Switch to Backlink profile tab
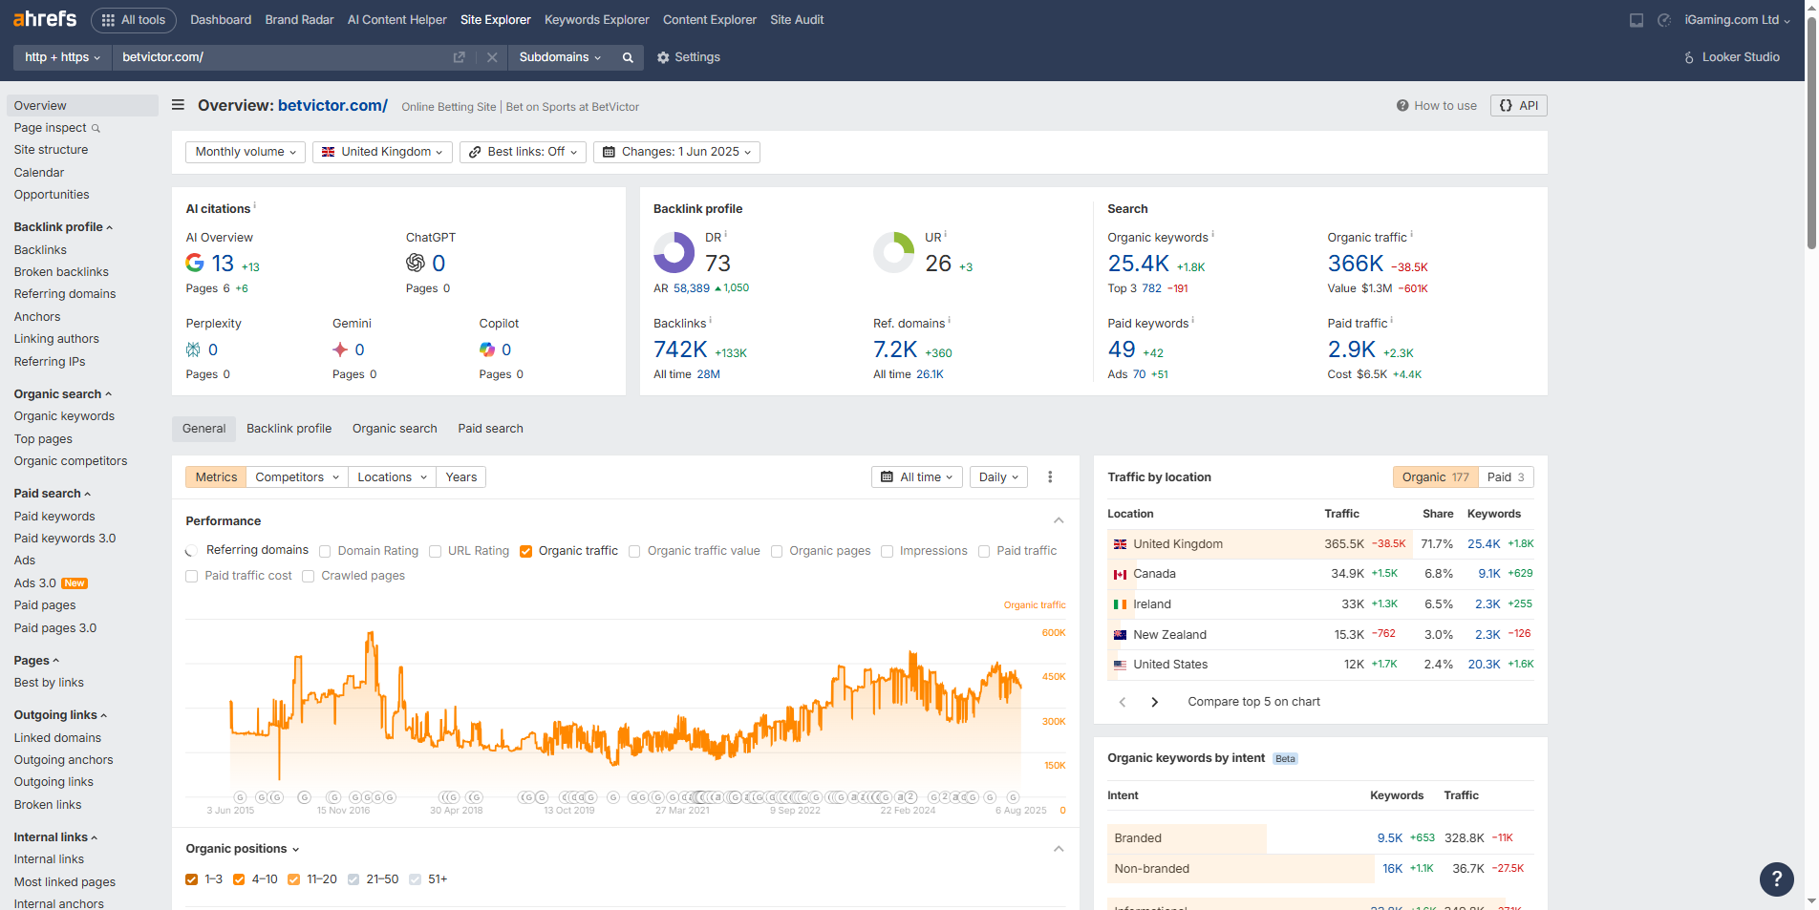The image size is (1819, 910). tap(289, 429)
